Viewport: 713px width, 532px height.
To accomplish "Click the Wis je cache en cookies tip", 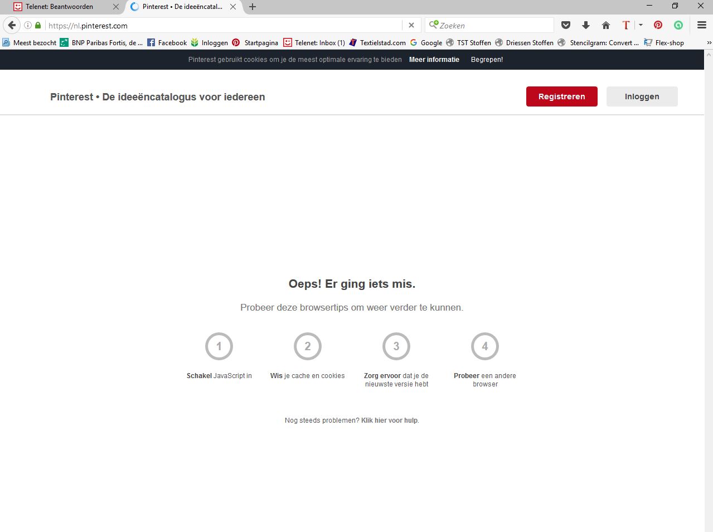I will coord(308,376).
